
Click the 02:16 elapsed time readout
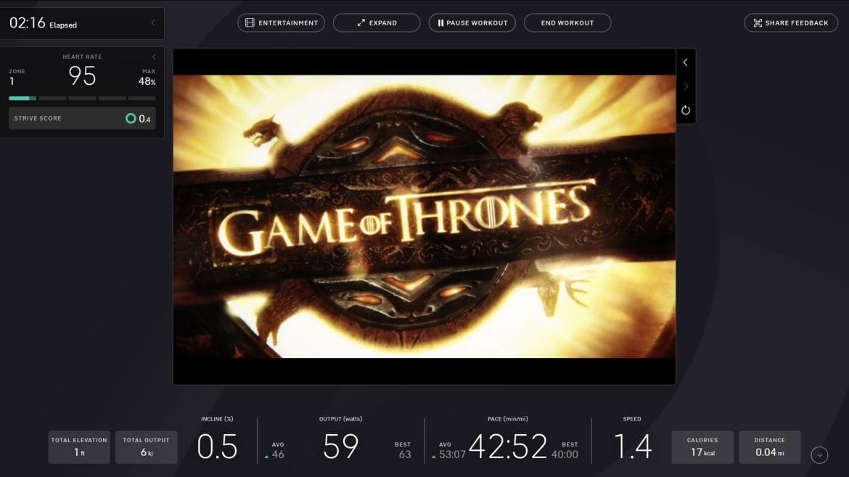[28, 22]
